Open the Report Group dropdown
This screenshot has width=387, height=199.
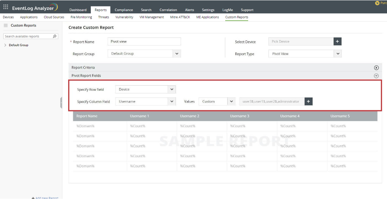point(177,54)
